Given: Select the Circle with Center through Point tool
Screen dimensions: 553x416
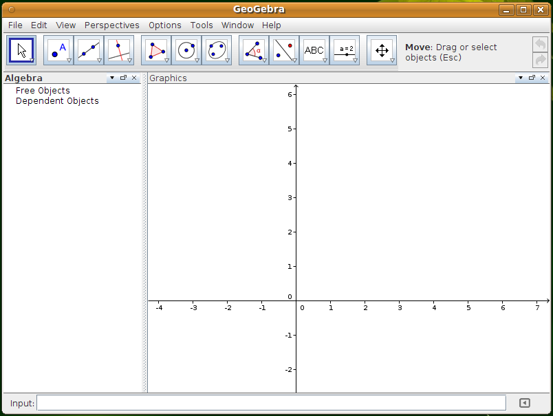Looking at the screenshot, I should tap(186, 50).
